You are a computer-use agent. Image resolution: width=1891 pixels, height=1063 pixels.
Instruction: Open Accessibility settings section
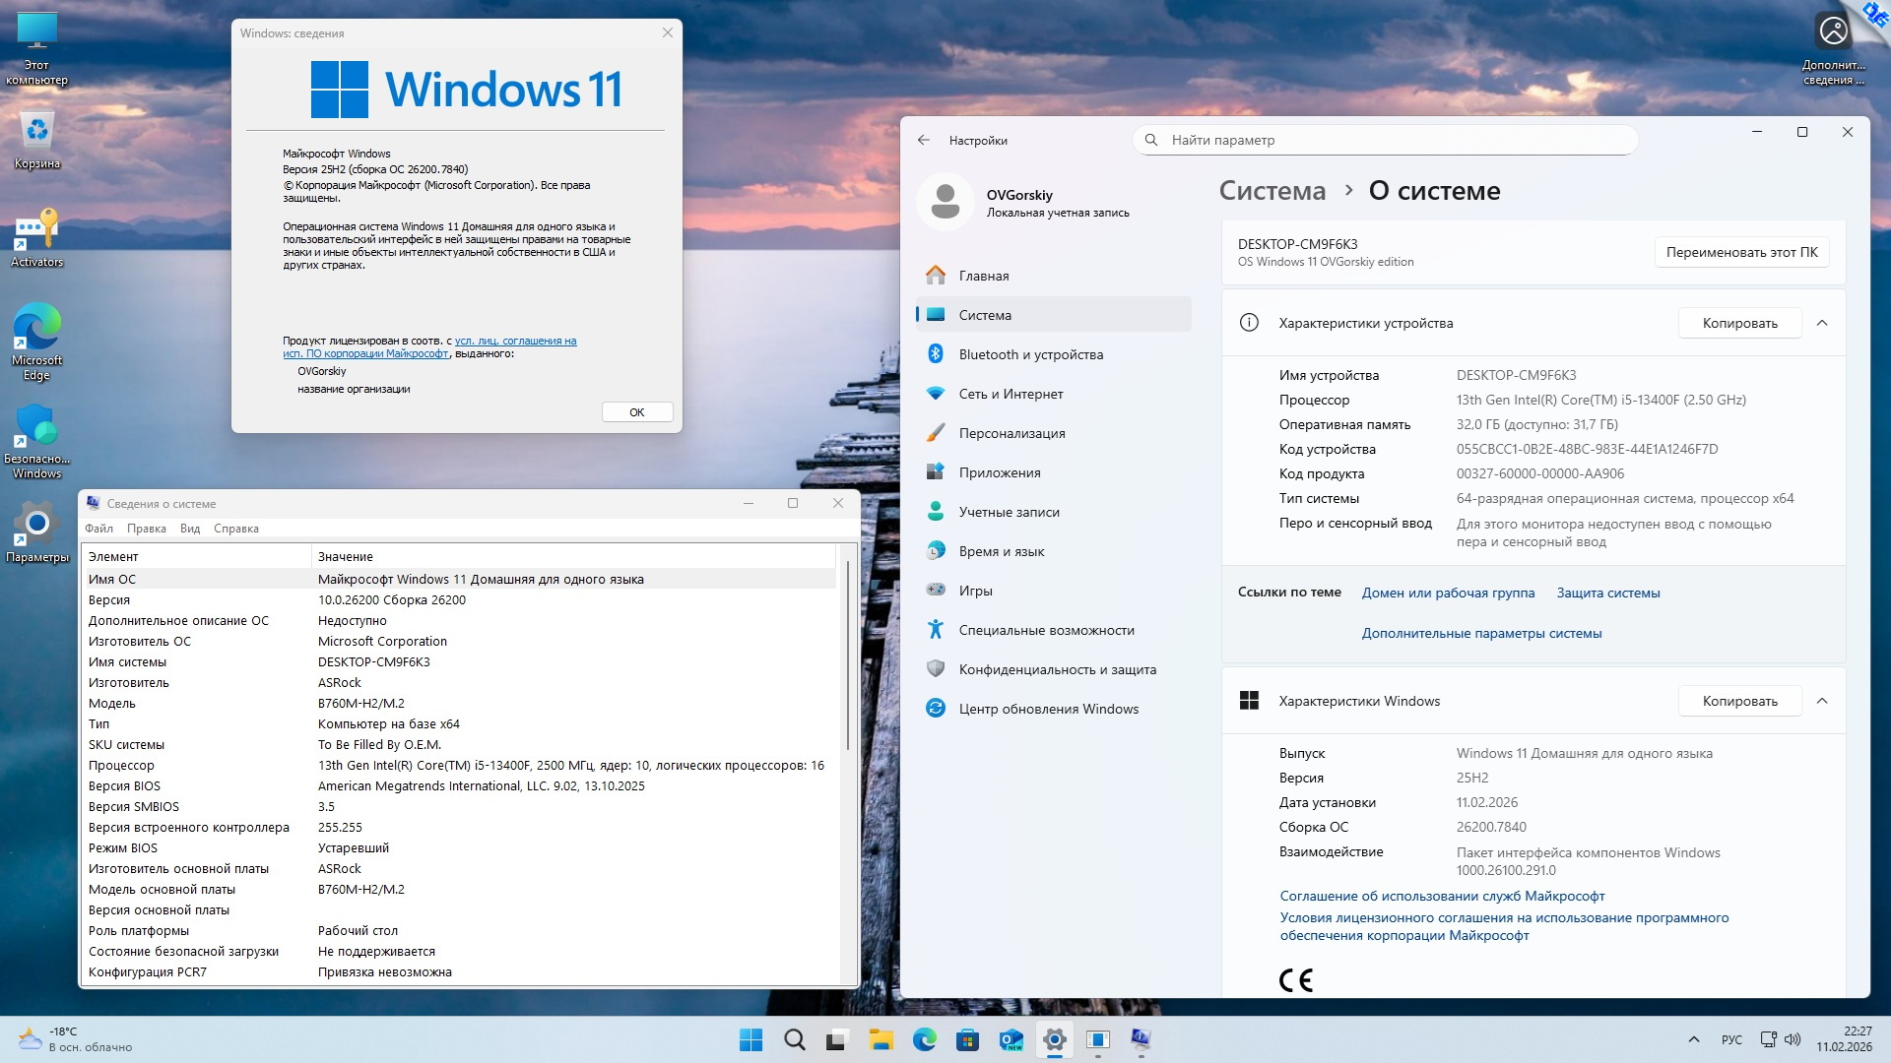(x=1046, y=630)
